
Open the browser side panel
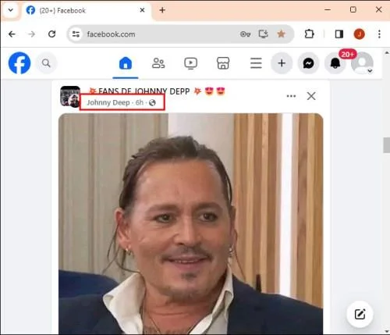(x=339, y=34)
